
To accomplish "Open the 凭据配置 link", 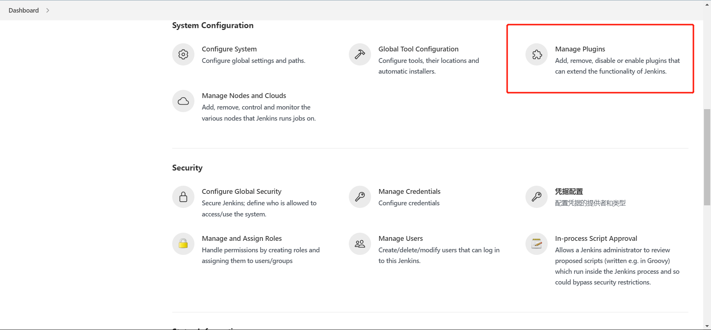I will click(x=569, y=191).
